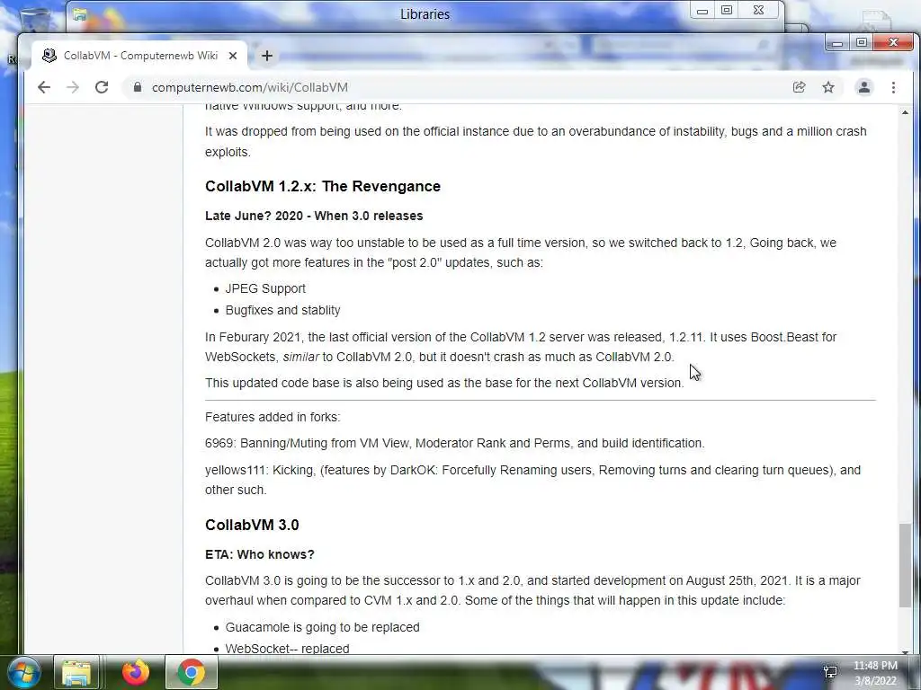Screen dimensions: 921x690
Task: Open the clock showing 11:48 PM
Action: click(875, 673)
